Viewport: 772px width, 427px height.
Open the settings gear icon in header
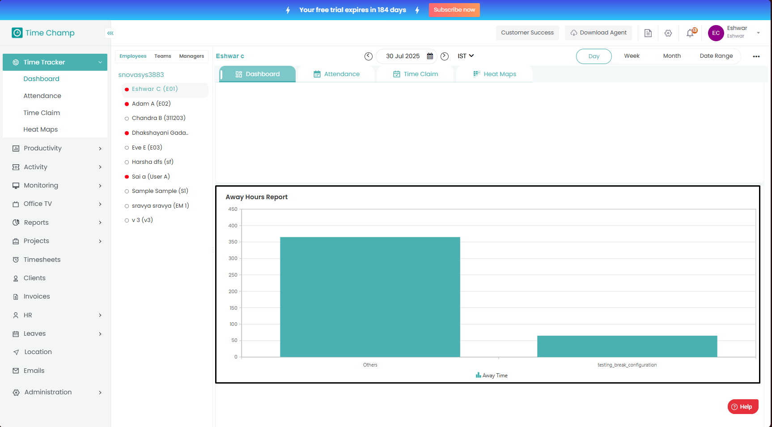668,33
